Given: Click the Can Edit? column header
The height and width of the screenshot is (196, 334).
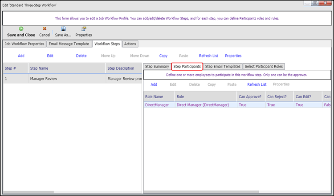Looking at the screenshot, I should coord(308,97).
